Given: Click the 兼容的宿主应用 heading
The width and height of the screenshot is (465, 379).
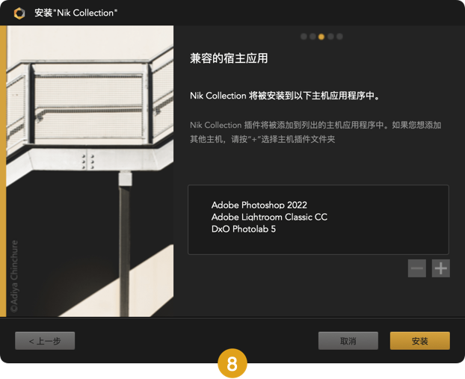Looking at the screenshot, I should 229,58.
